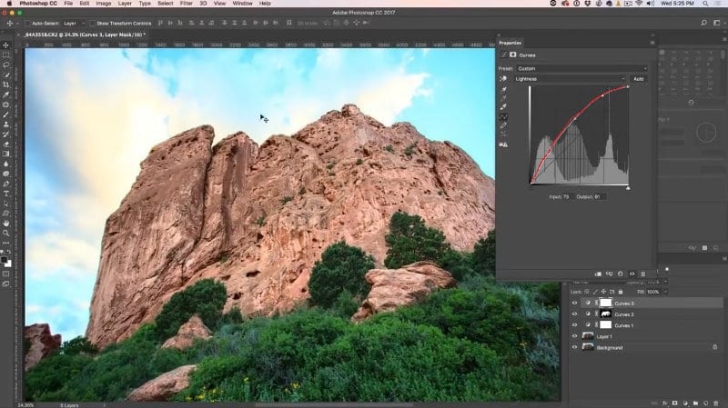Select the Lasso tool

[6, 65]
